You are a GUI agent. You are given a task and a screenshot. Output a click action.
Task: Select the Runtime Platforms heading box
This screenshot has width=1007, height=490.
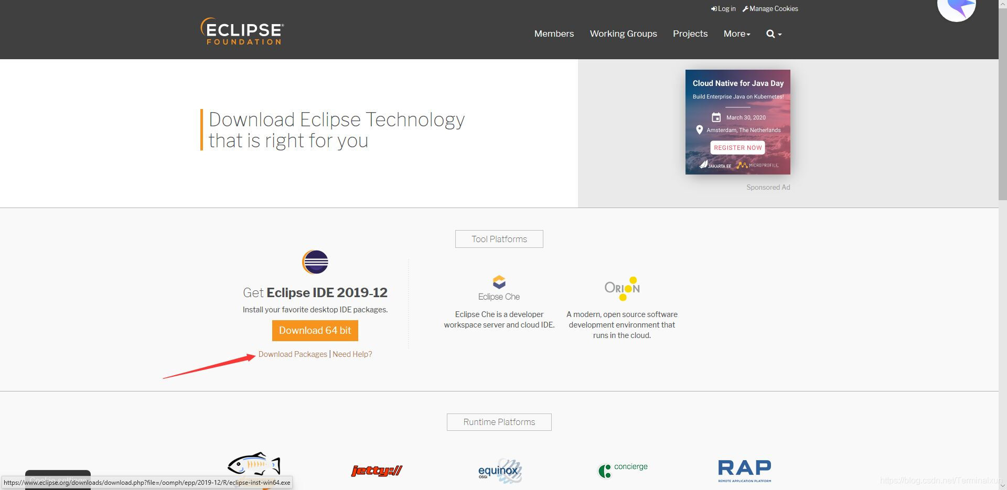pyautogui.click(x=499, y=422)
